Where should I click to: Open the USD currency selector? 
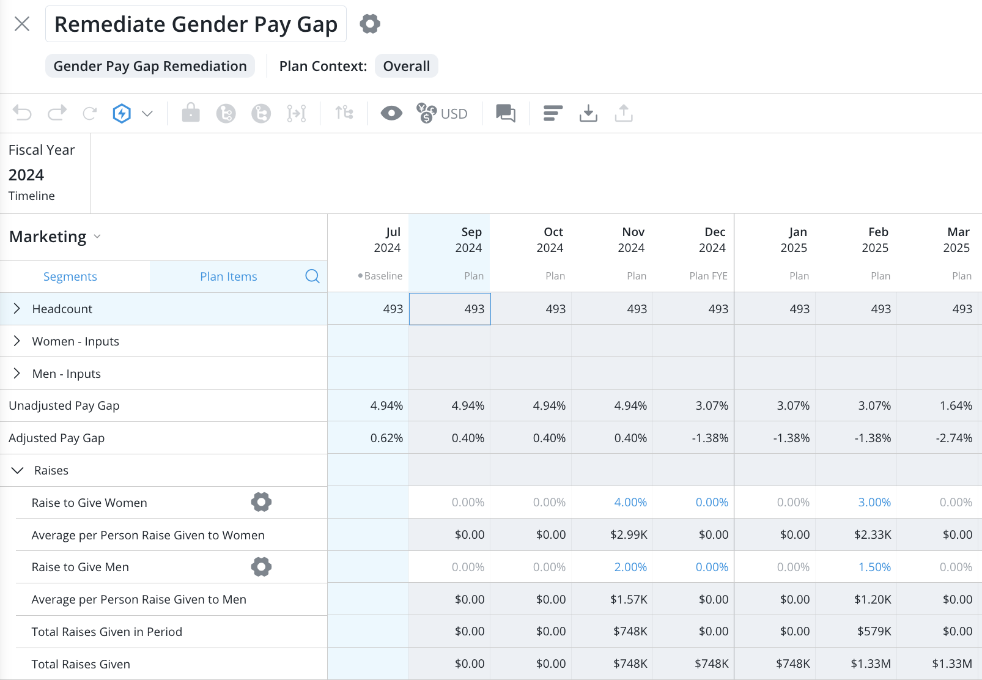tap(442, 113)
